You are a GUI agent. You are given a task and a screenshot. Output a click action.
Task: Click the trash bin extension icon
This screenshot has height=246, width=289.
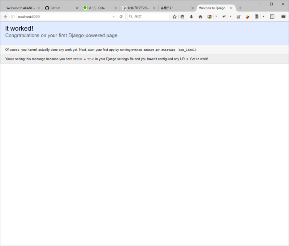point(256,17)
